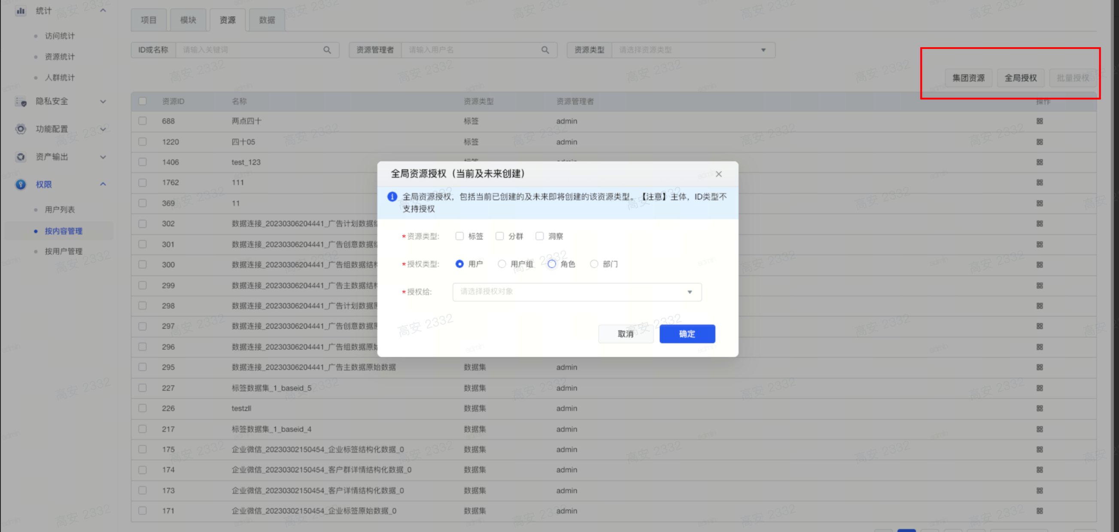Click the 功能配置 gear icon
The height and width of the screenshot is (532, 1119).
coord(21,129)
